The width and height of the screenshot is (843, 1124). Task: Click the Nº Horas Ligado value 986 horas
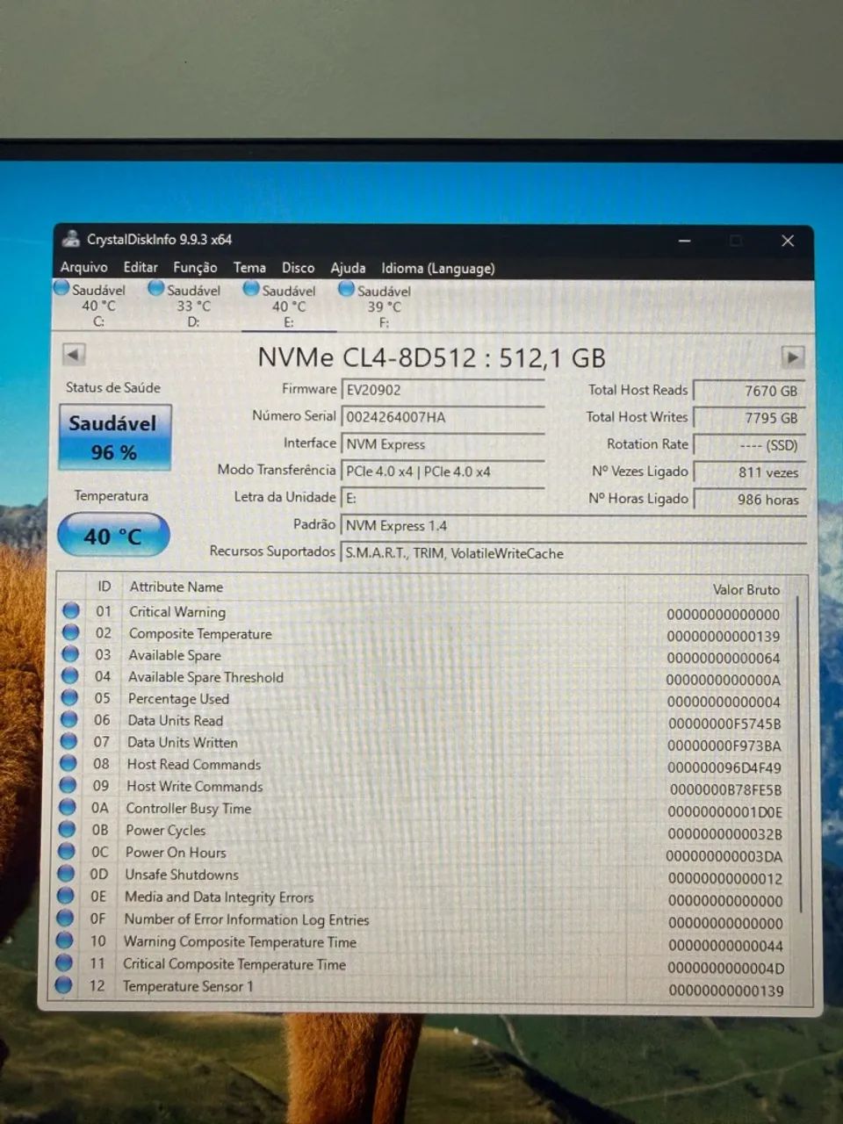point(750,500)
